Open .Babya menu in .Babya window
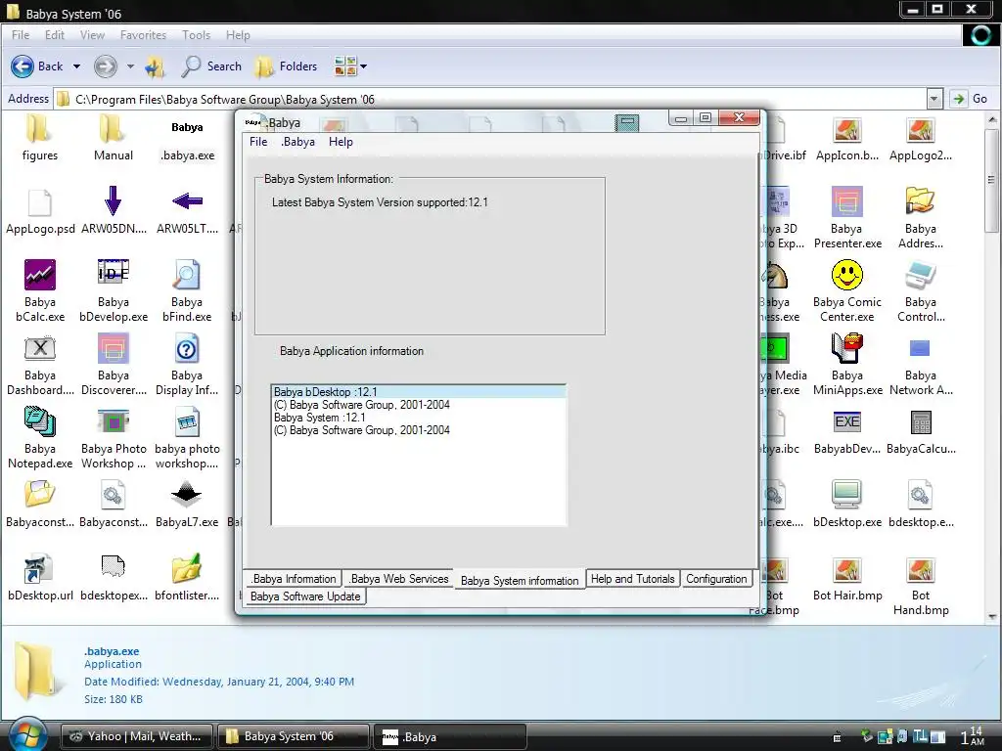 (x=297, y=142)
